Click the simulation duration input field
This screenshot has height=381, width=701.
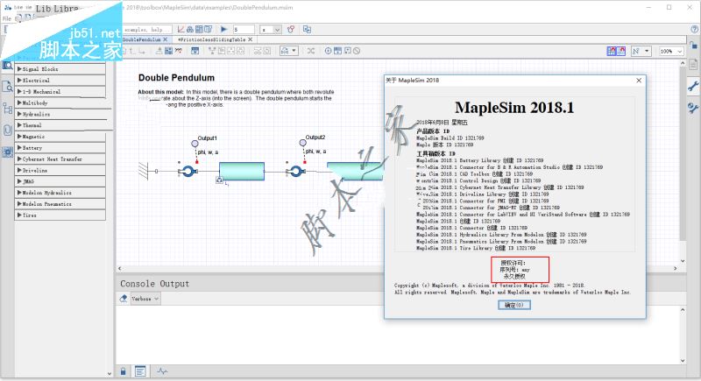244,30
